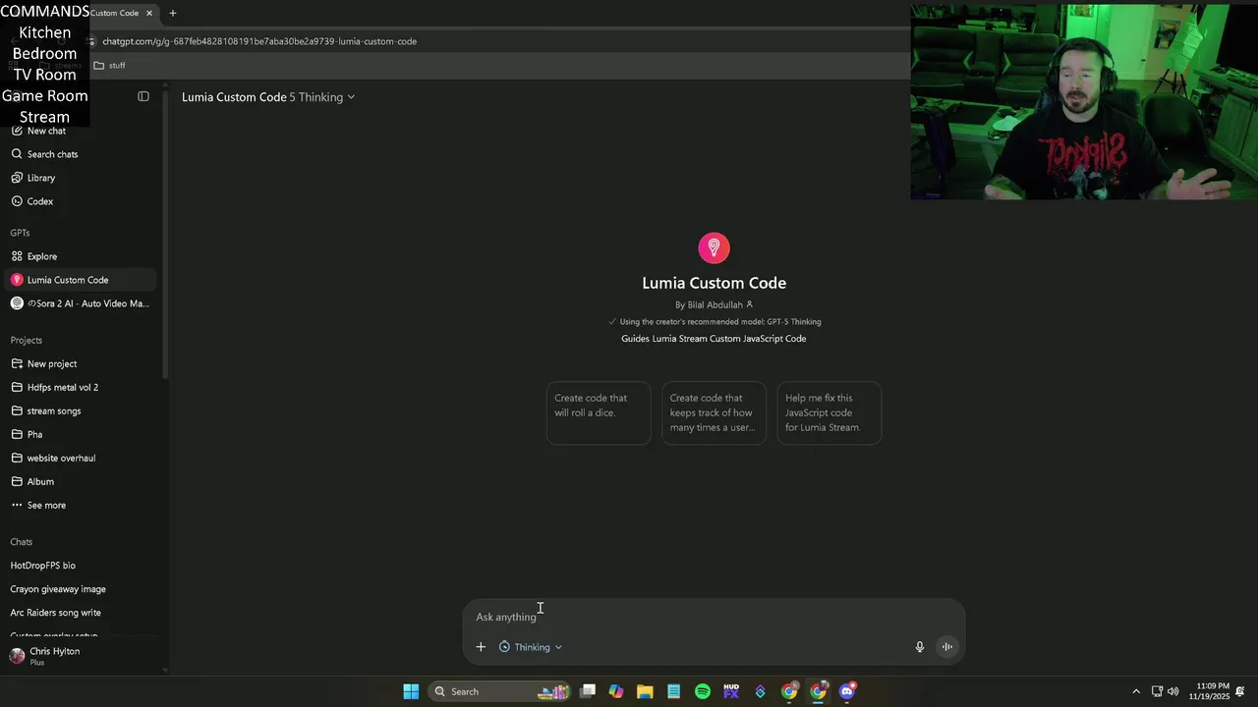
Task: Open the Album project
Action: pos(40,481)
